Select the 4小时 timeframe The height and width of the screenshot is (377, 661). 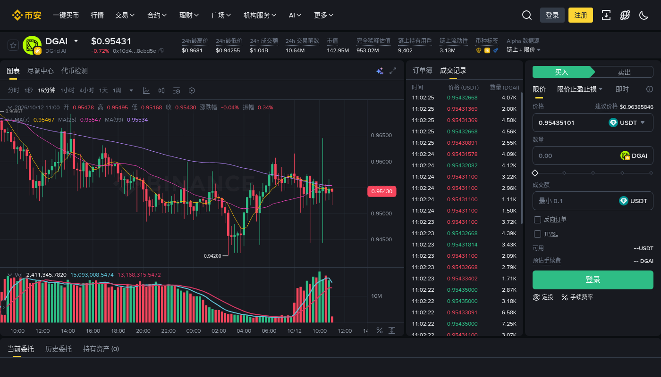pyautogui.click(x=86, y=90)
